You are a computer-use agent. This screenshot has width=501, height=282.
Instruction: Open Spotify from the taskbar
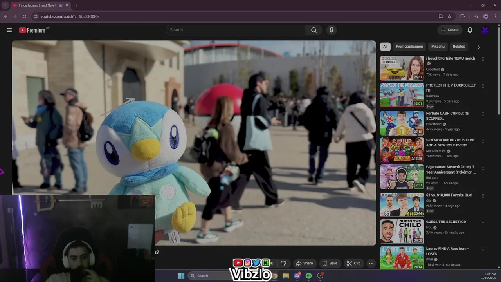(308, 276)
